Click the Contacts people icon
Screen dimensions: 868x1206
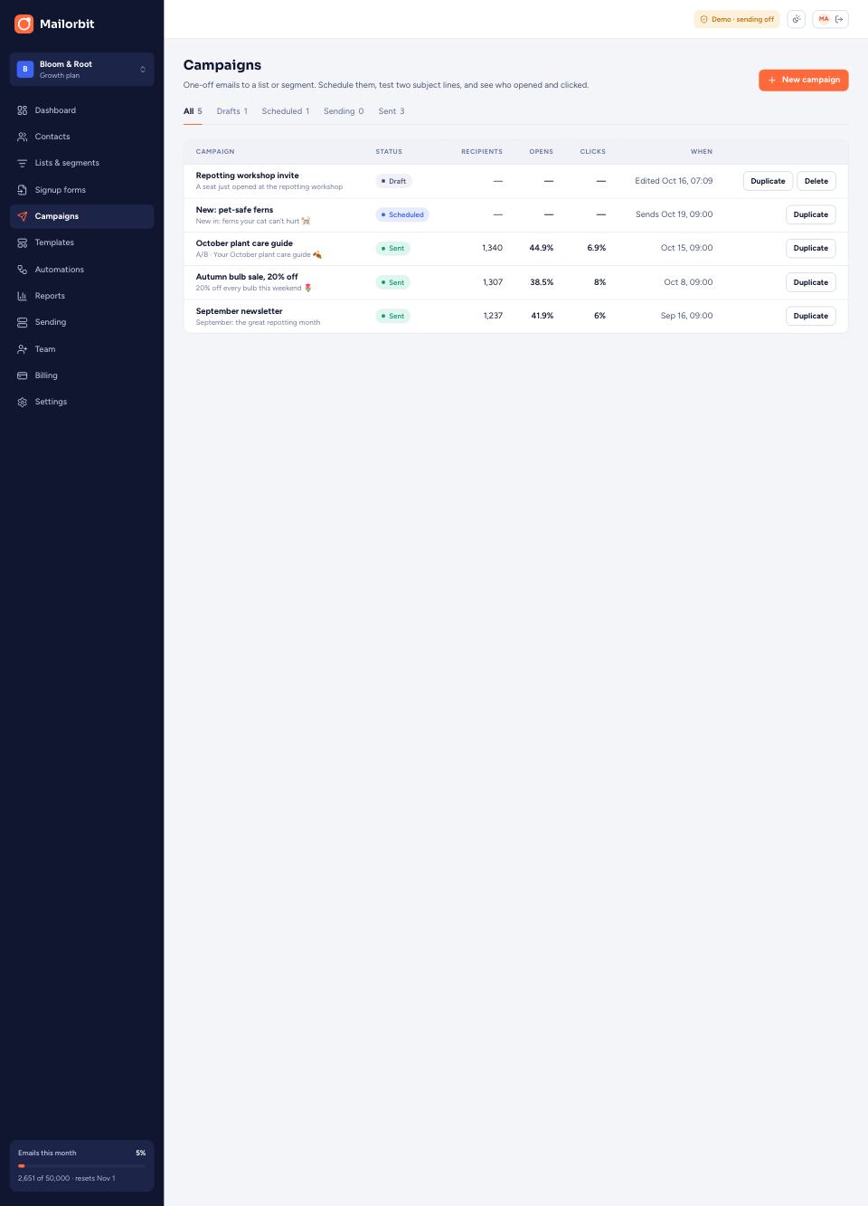(23, 137)
